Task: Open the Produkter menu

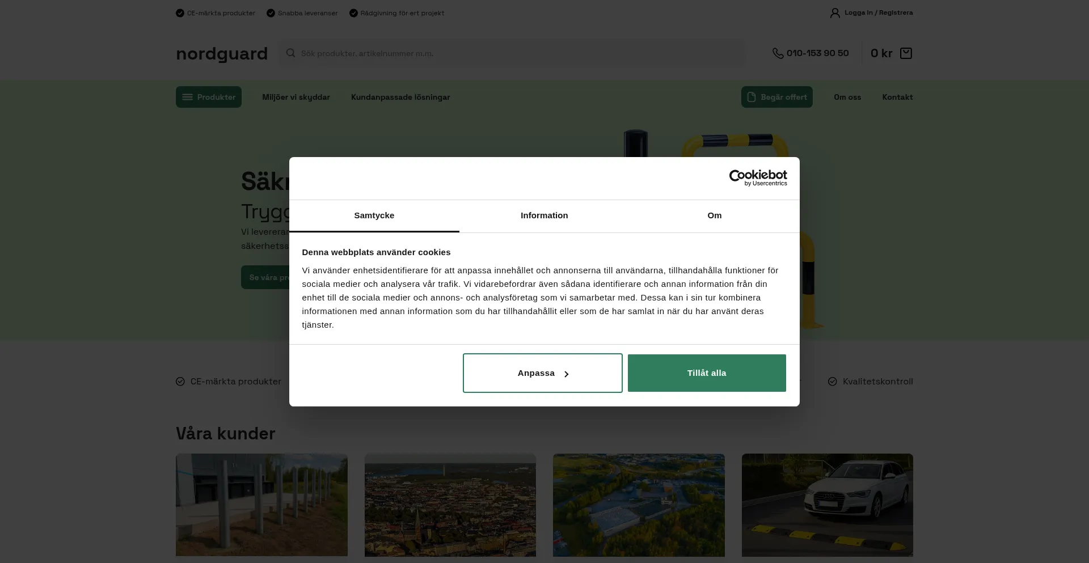Action: [209, 97]
